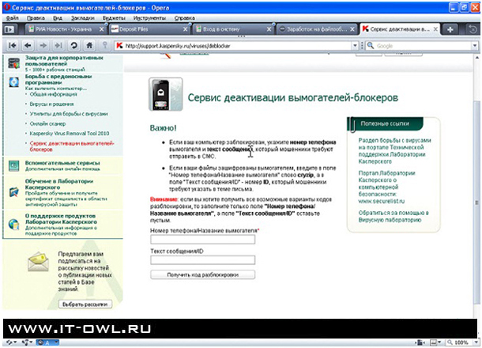482x348 pixels.
Task: Open the Виджеты menu
Action: pyautogui.click(x=114, y=18)
